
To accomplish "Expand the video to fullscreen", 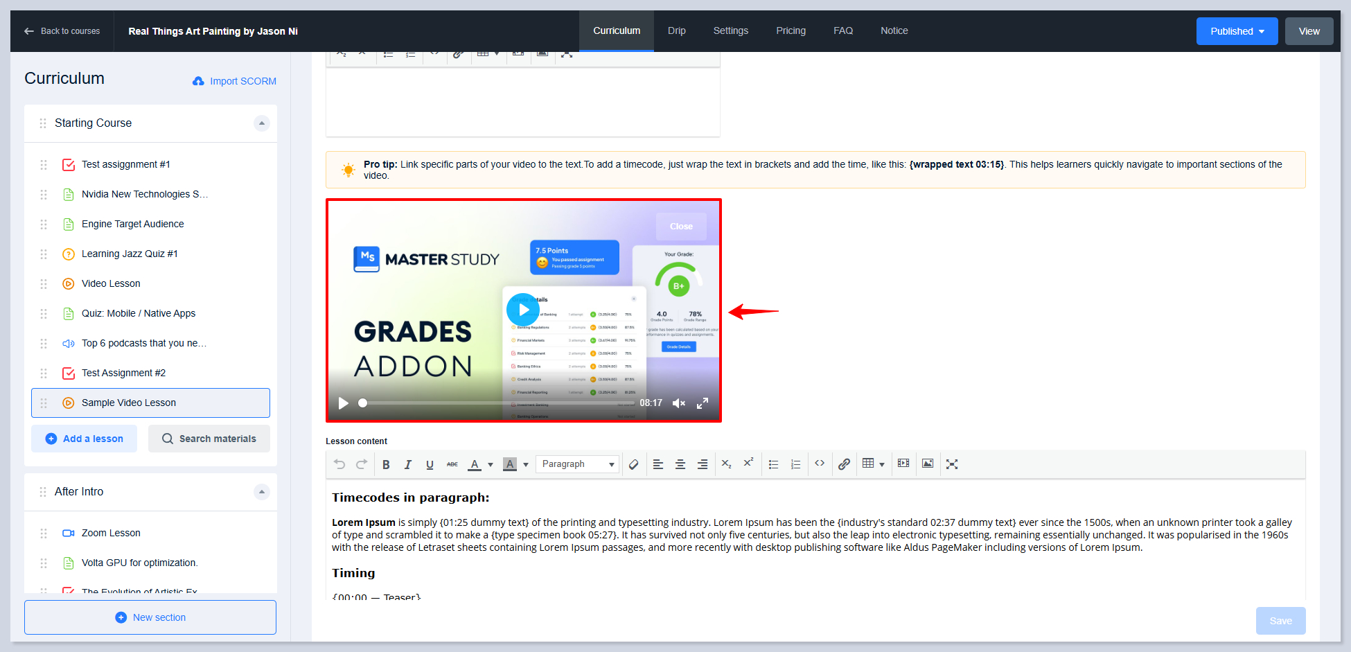I will [x=703, y=403].
